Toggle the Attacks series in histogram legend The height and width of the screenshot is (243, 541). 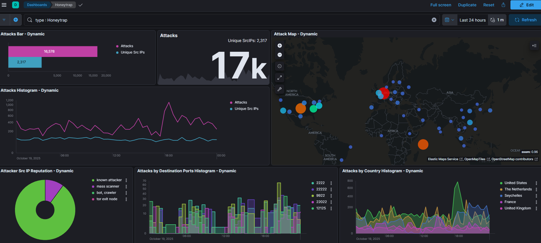click(x=240, y=102)
